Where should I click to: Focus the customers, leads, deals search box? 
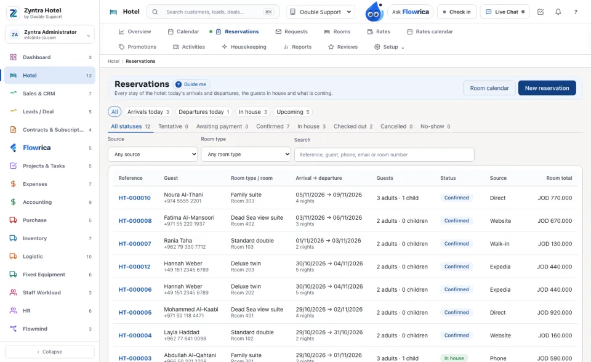pyautogui.click(x=213, y=12)
